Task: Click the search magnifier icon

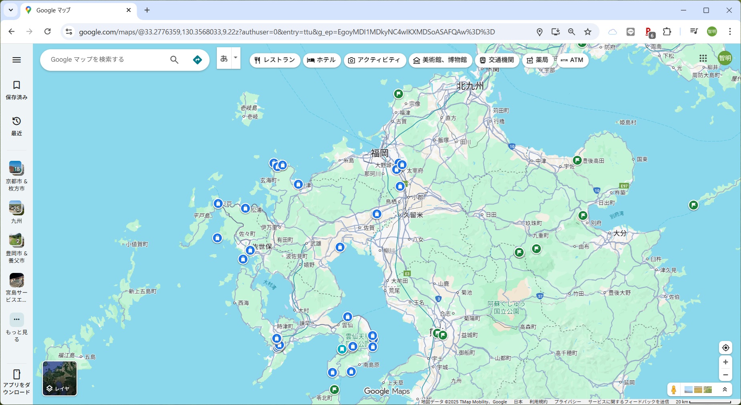Action: coord(174,60)
